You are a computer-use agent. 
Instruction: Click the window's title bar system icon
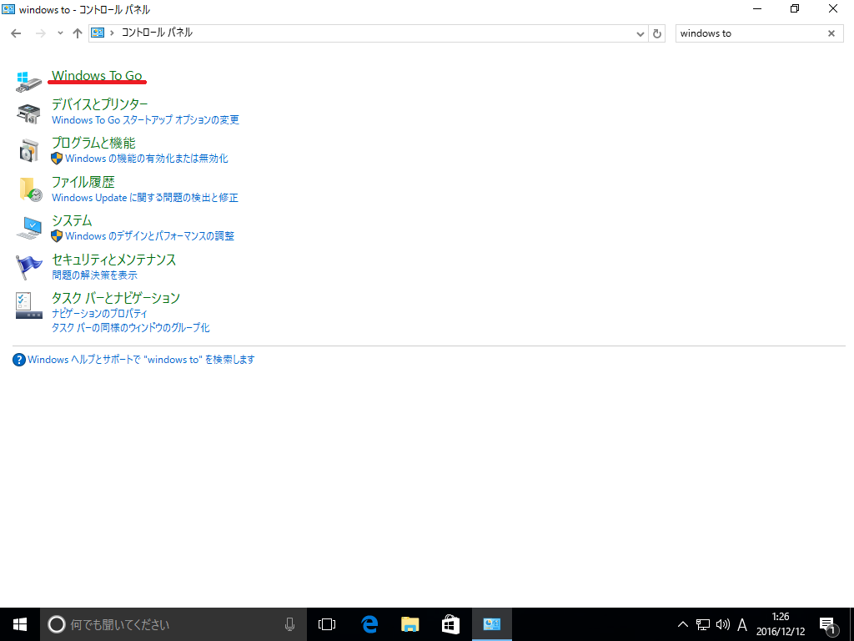(8, 9)
